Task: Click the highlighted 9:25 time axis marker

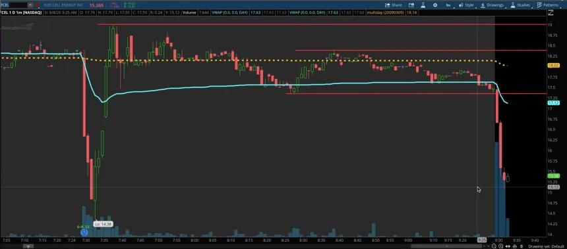Action: coord(482,240)
